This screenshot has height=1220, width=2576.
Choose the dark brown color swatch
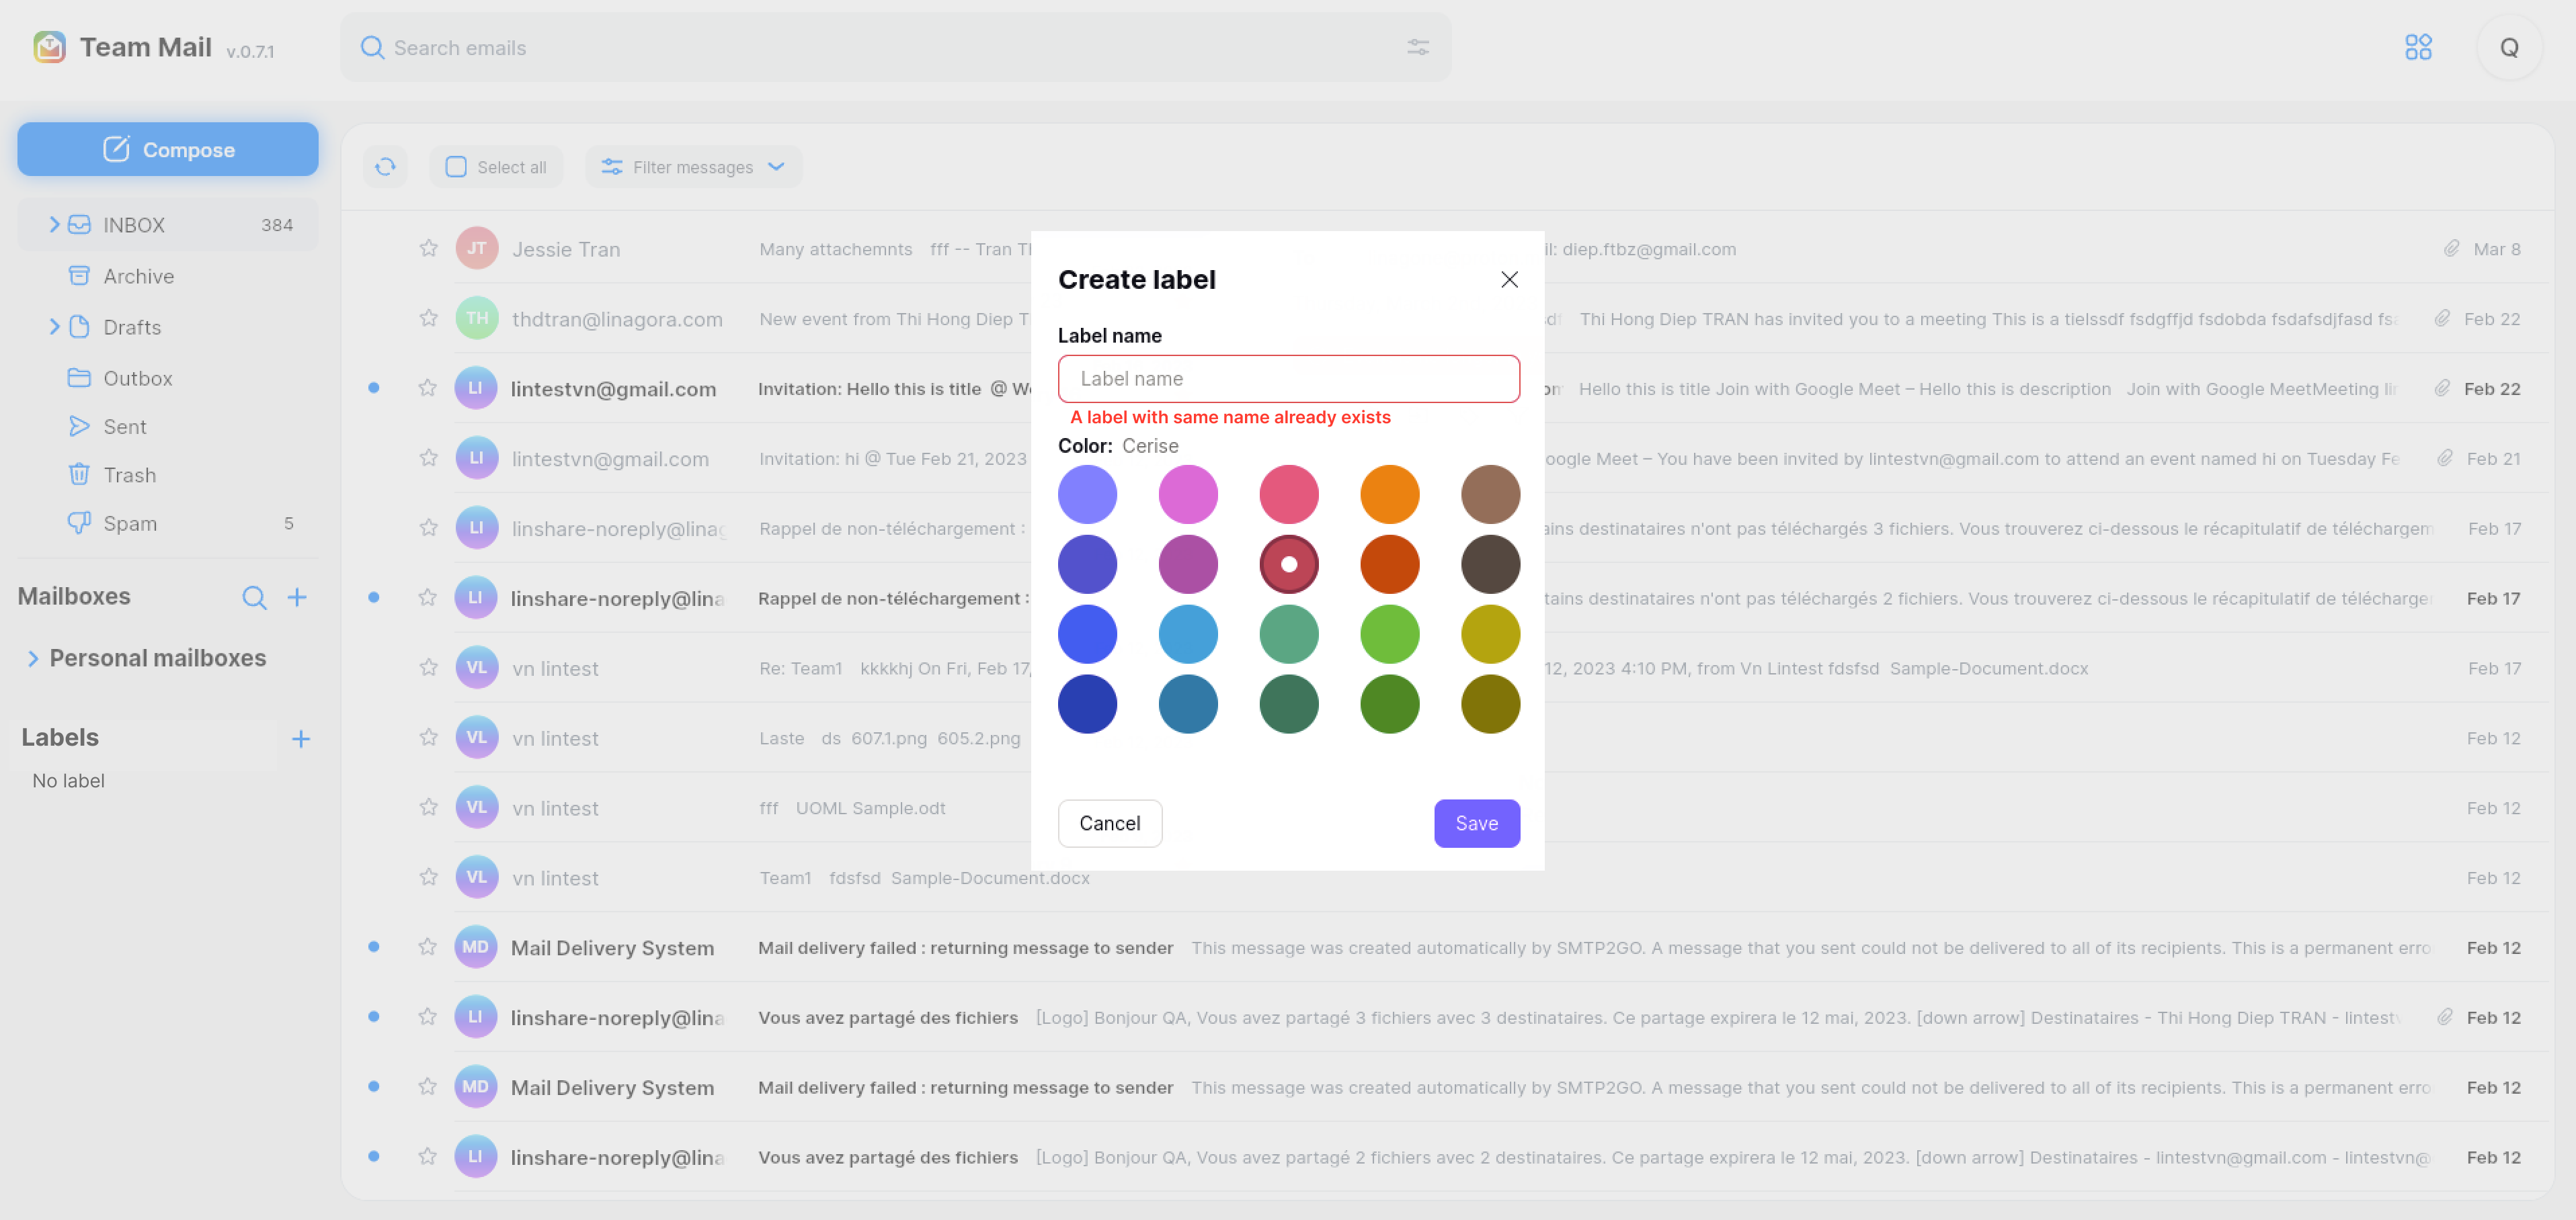(x=1490, y=564)
